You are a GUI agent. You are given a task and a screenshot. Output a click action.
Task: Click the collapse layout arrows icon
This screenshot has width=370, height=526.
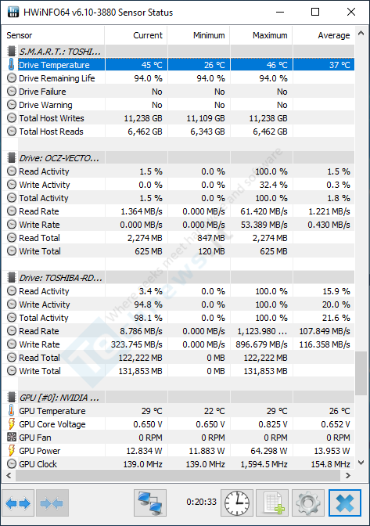click(52, 503)
